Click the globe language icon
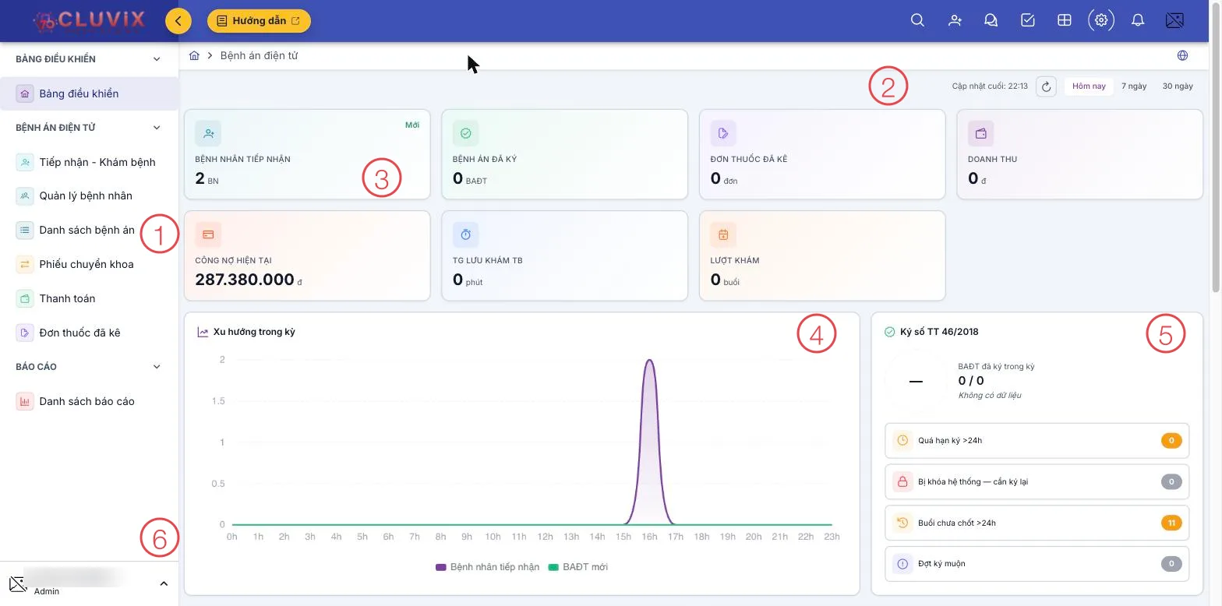This screenshot has height=606, width=1222. coord(1182,55)
